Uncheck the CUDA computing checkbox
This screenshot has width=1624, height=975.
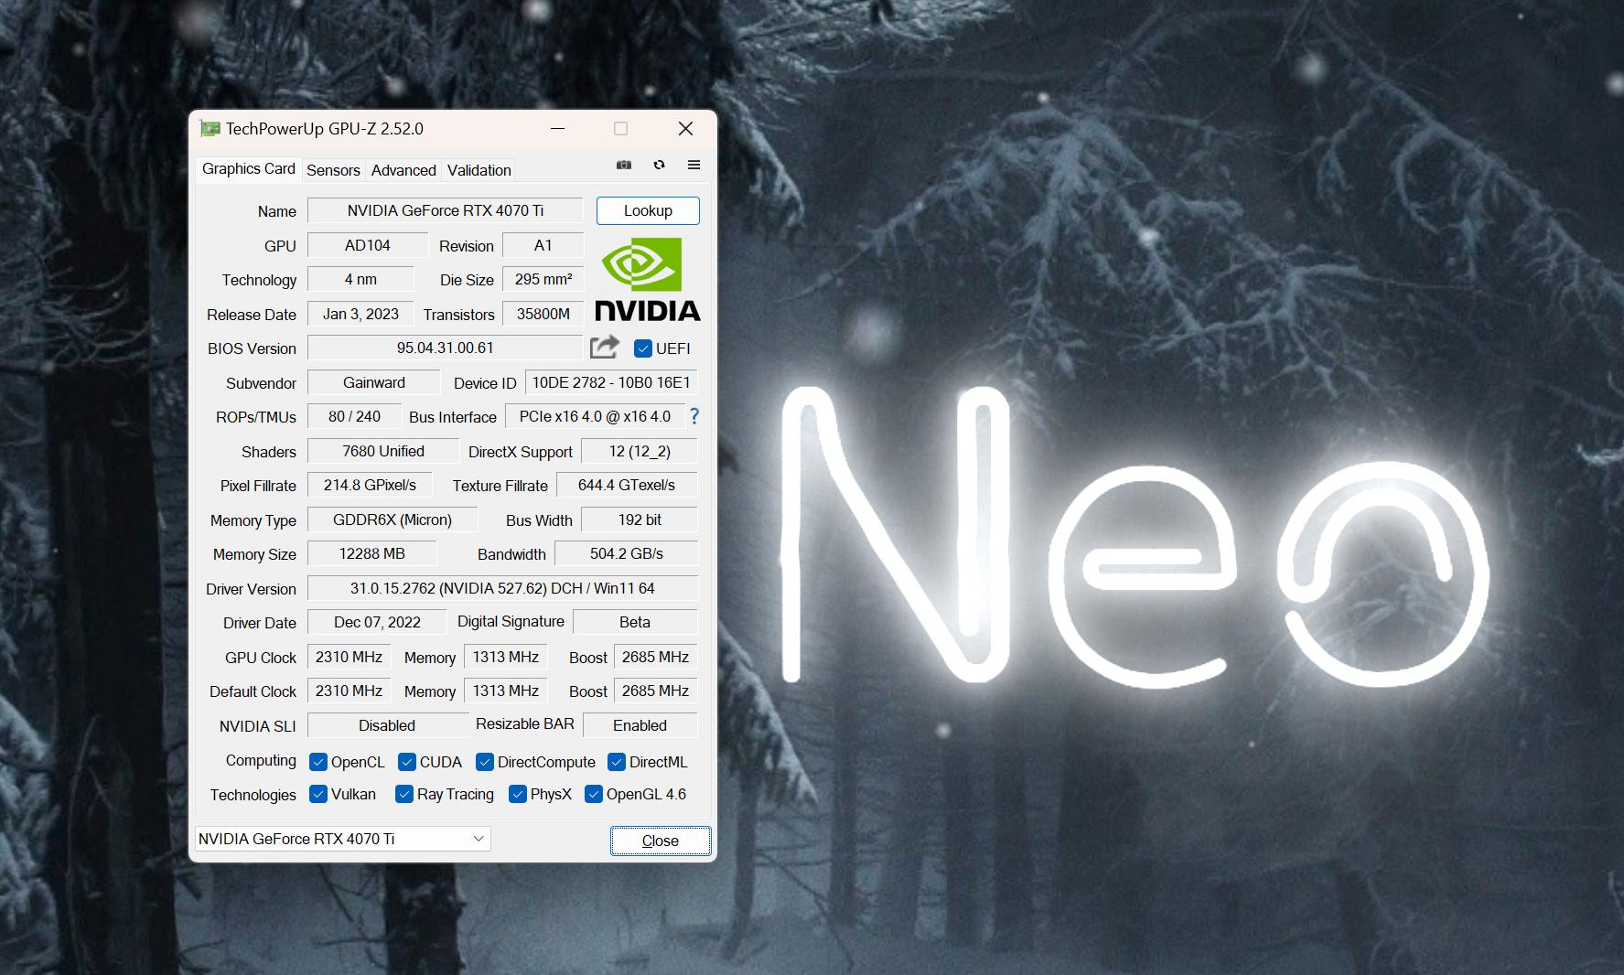[x=405, y=762]
